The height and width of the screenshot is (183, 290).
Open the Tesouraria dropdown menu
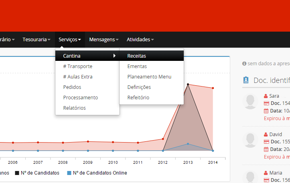(36, 40)
